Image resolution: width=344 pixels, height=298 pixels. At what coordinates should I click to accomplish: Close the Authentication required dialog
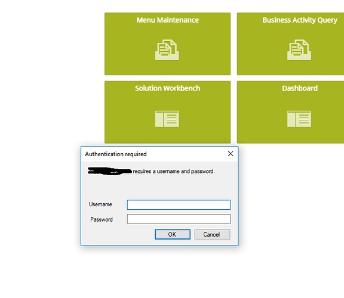coord(231,154)
